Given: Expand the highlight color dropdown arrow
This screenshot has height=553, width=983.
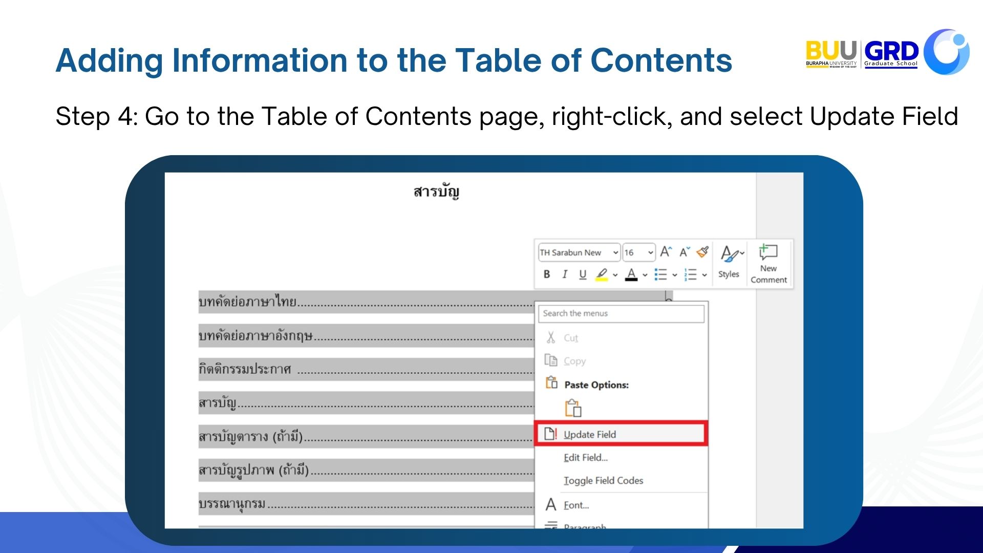Looking at the screenshot, I should point(615,275).
